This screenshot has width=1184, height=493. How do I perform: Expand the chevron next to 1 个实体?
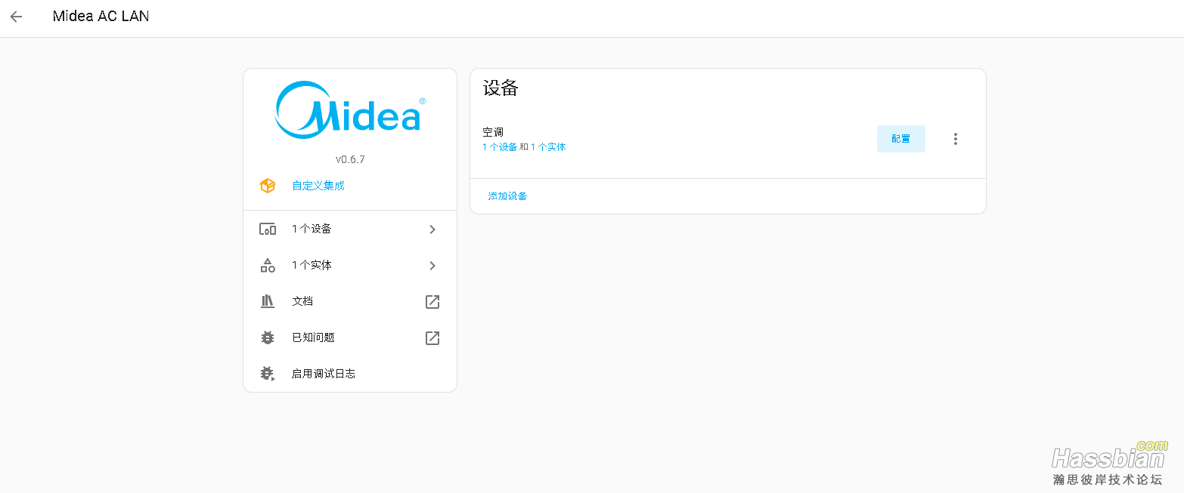coord(432,266)
